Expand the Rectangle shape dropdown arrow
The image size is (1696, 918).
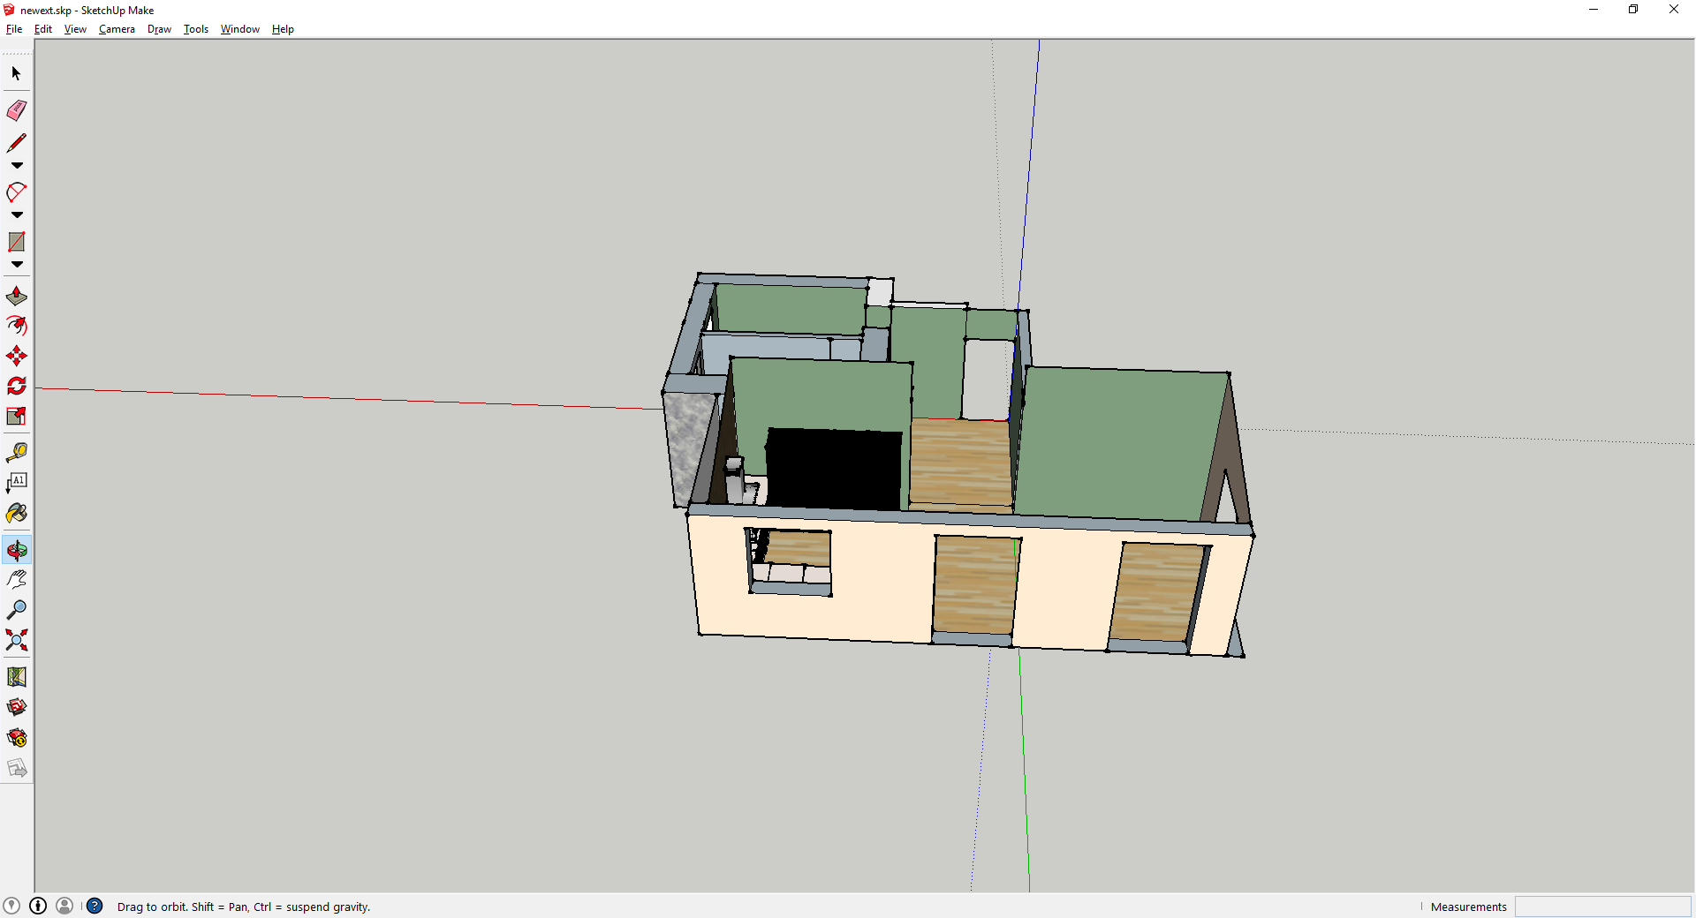17,265
